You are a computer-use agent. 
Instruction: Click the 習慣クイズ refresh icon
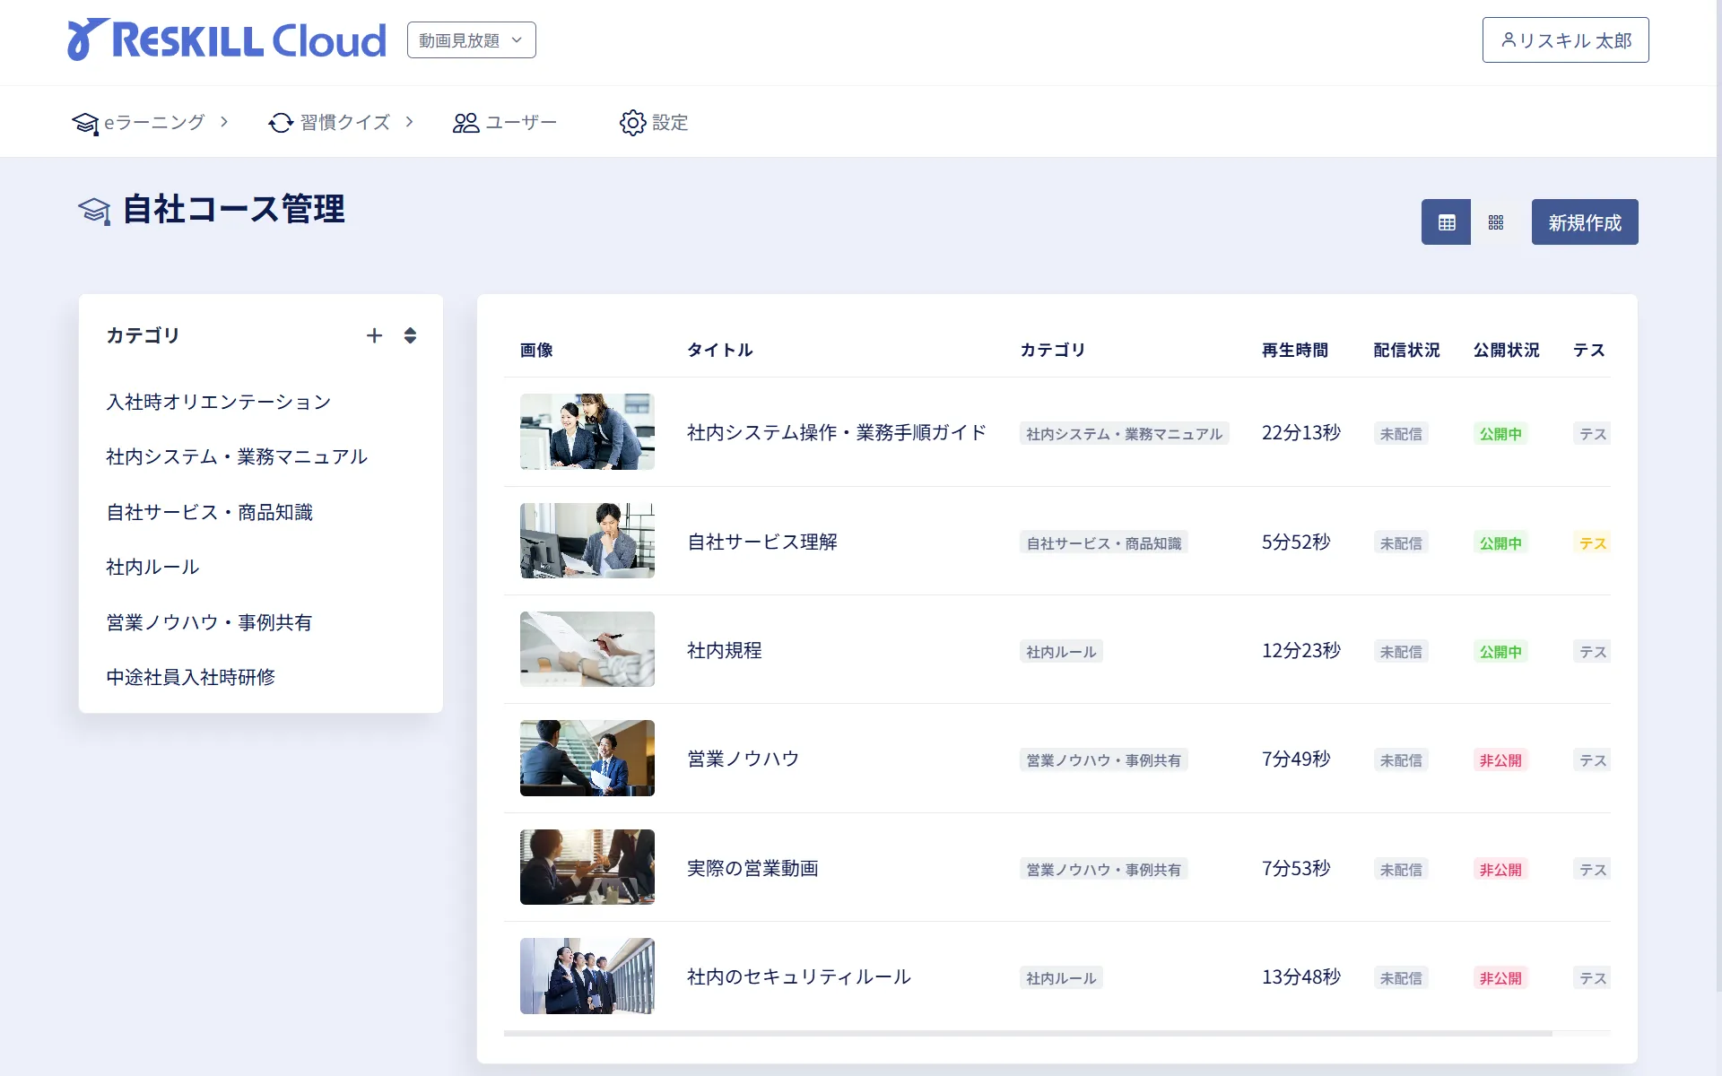(x=281, y=123)
